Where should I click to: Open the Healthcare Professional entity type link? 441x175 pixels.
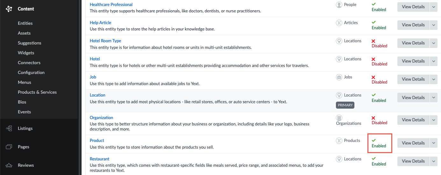(x=111, y=4)
